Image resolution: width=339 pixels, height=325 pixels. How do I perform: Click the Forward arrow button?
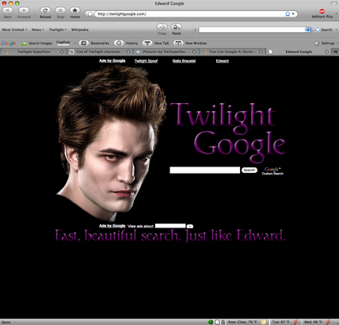[24, 10]
